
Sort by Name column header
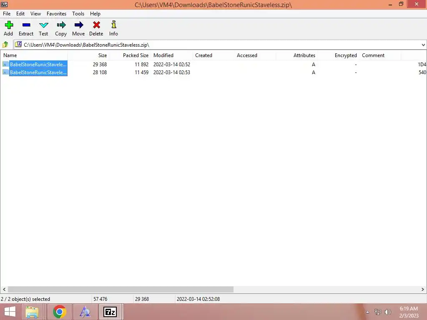[x=34, y=55]
